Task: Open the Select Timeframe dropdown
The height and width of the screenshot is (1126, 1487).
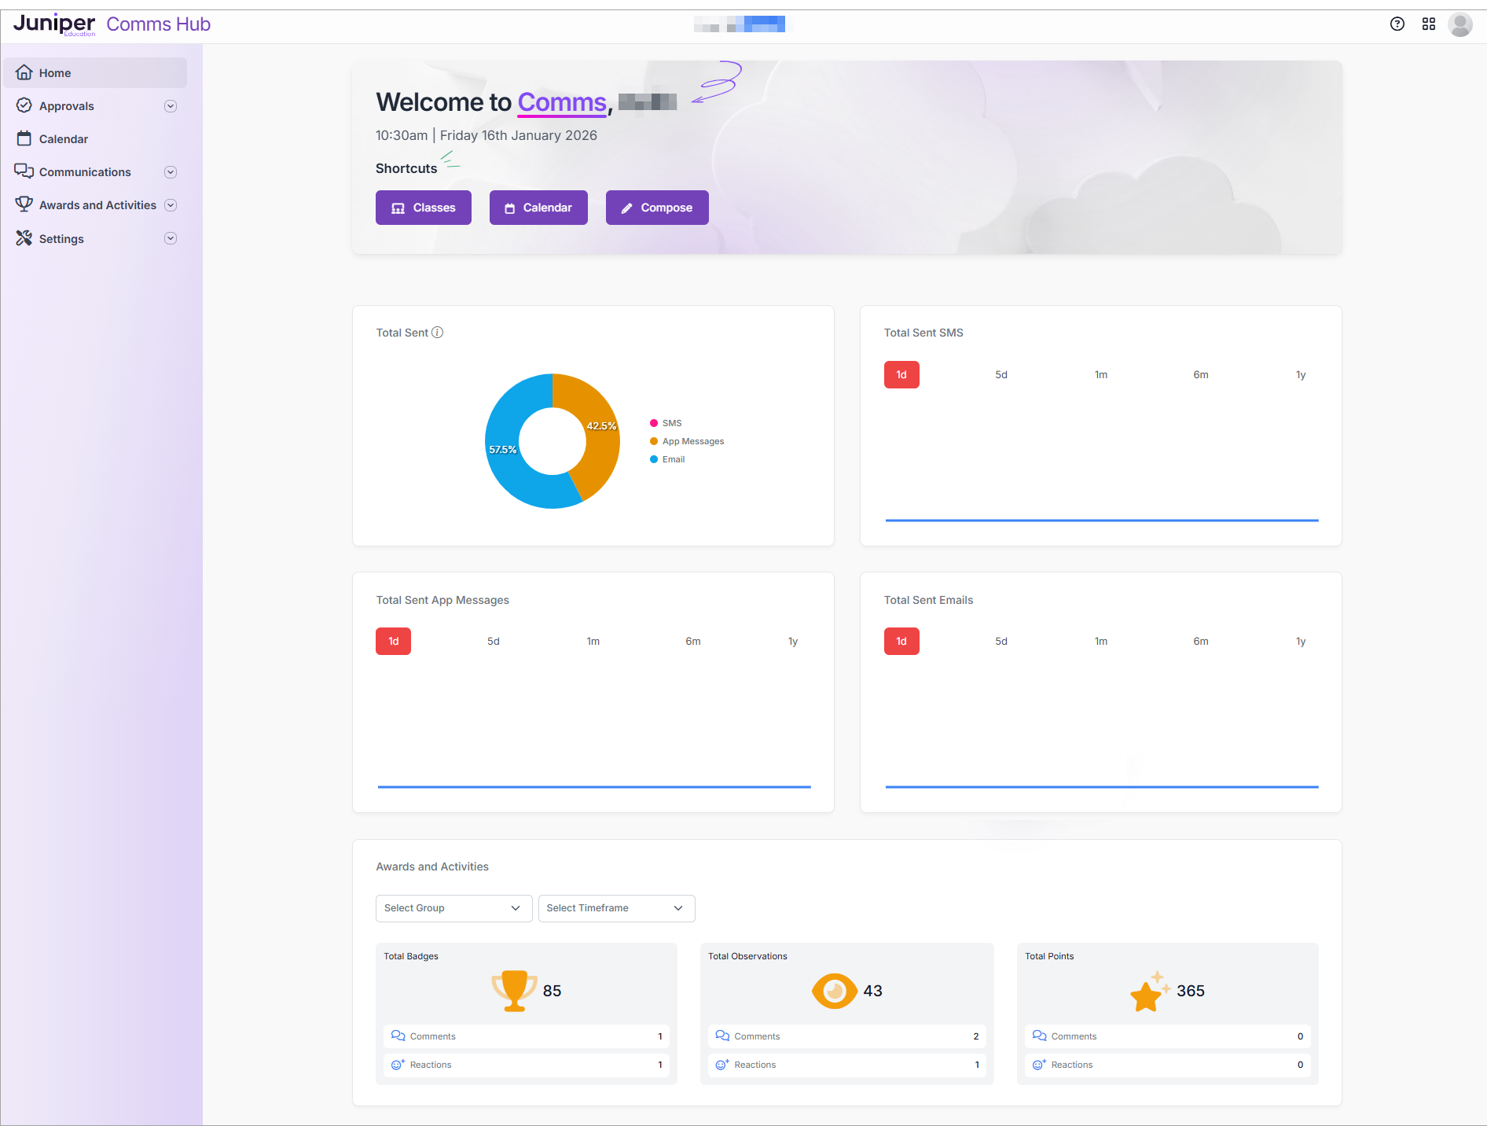Action: (616, 908)
